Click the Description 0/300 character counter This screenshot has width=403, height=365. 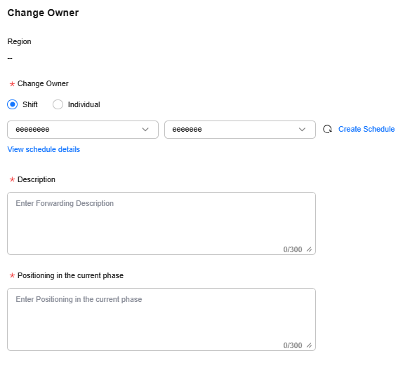293,249
